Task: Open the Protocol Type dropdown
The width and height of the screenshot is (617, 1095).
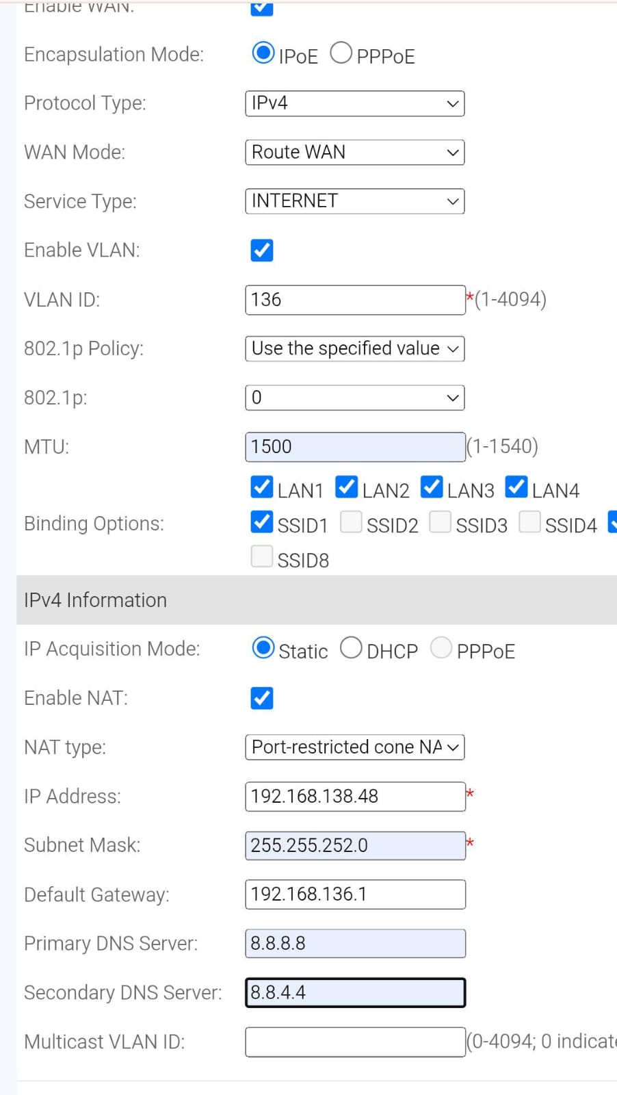Action: tap(355, 103)
